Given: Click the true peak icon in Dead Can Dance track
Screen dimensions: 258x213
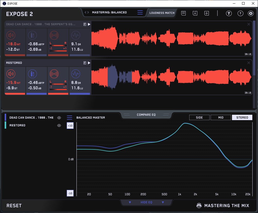Looking at the screenshot, I should 32,35.
